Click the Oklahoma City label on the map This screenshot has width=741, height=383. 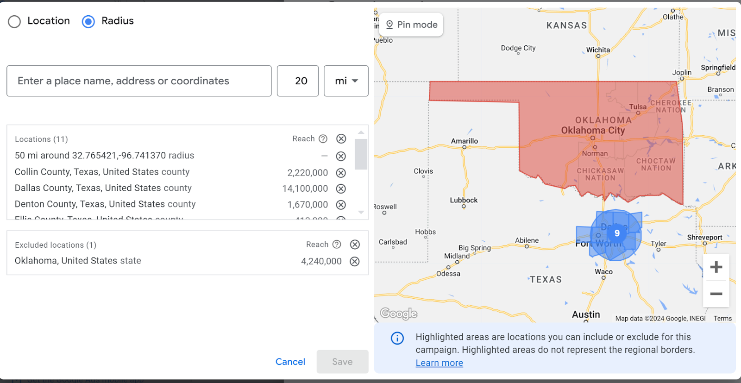[x=593, y=131]
